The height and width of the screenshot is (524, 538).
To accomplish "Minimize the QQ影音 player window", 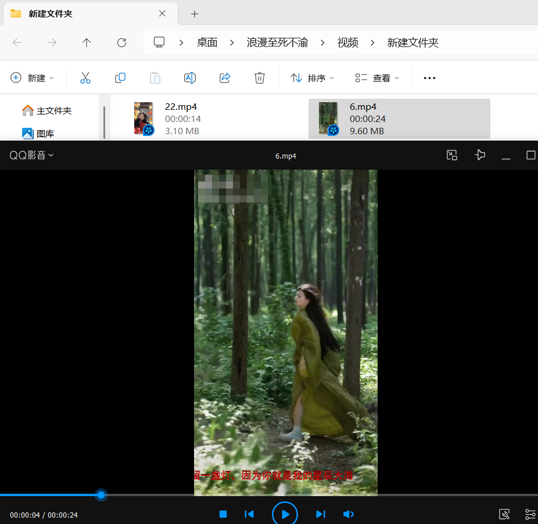I will [x=505, y=159].
